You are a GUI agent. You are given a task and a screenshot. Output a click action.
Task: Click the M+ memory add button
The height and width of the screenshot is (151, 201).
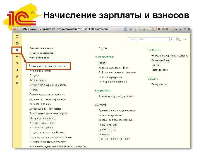click(163, 29)
